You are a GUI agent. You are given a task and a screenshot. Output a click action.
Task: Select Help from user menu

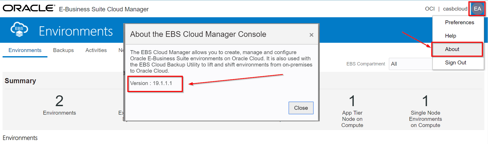point(450,36)
